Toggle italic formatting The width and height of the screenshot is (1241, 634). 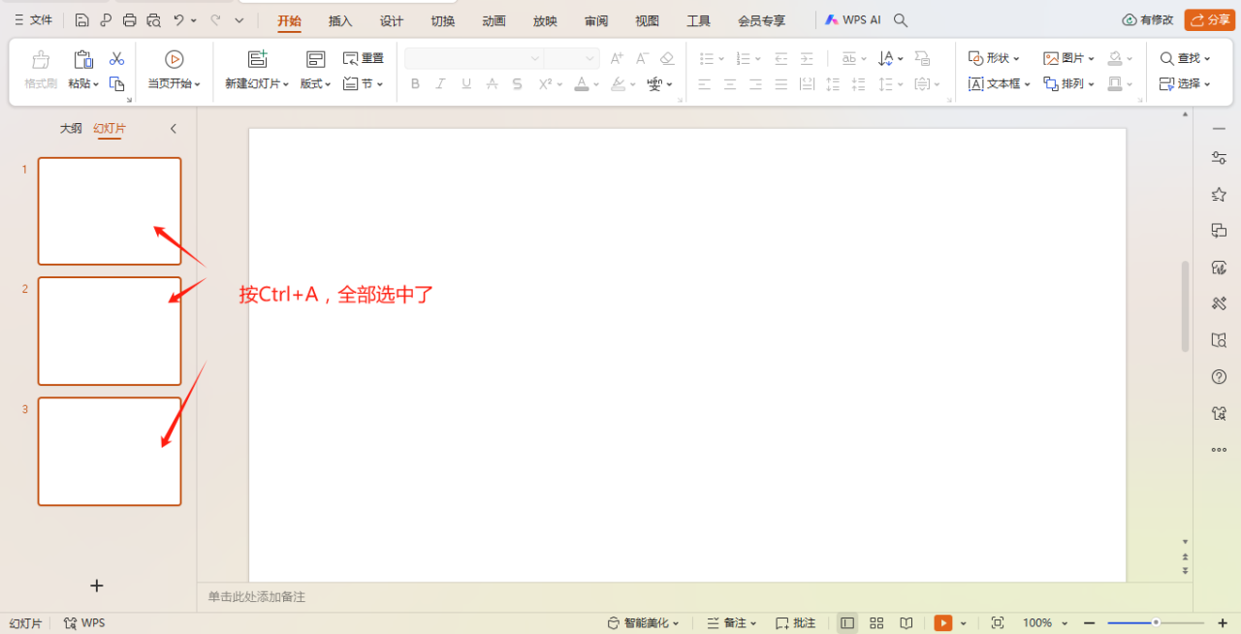[440, 83]
